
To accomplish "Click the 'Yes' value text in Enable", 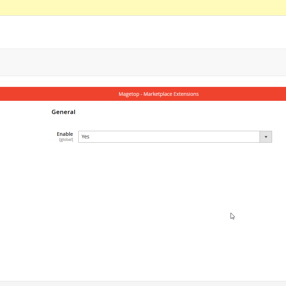I will pyautogui.click(x=85, y=137).
